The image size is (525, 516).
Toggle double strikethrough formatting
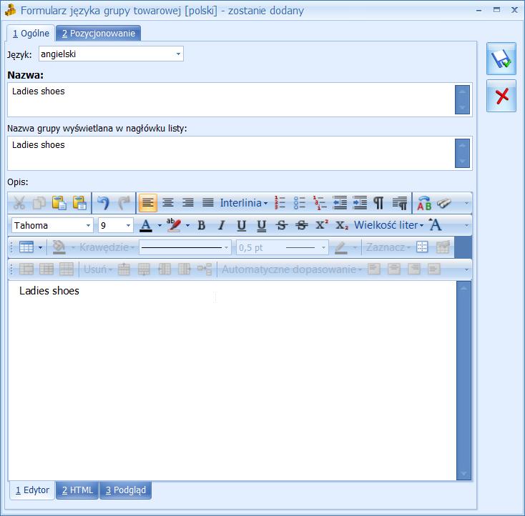(302, 225)
